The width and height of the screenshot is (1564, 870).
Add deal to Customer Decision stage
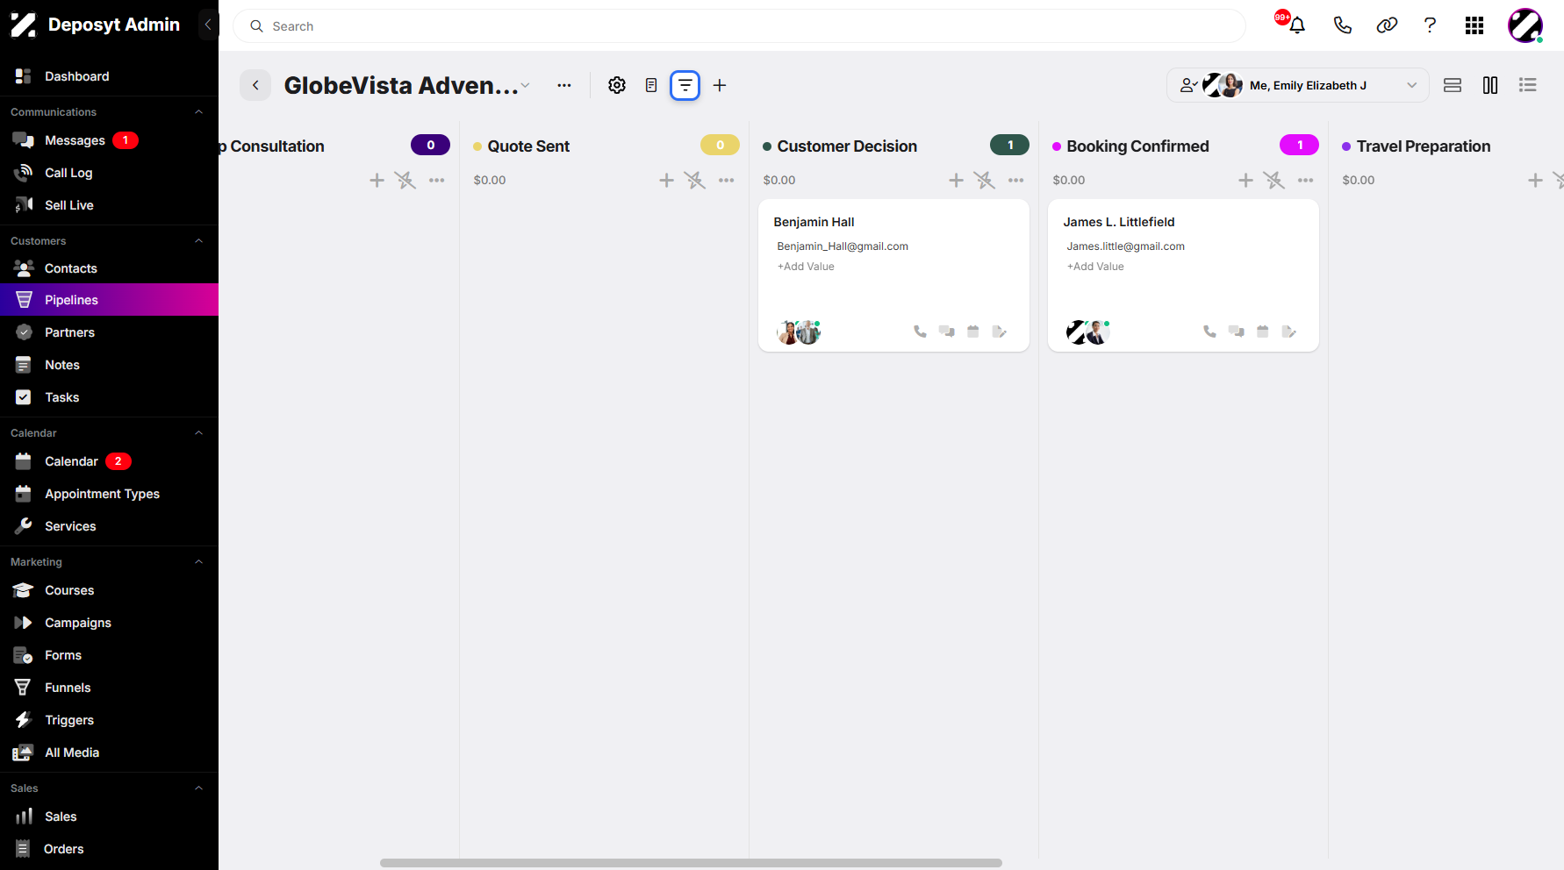tap(957, 180)
